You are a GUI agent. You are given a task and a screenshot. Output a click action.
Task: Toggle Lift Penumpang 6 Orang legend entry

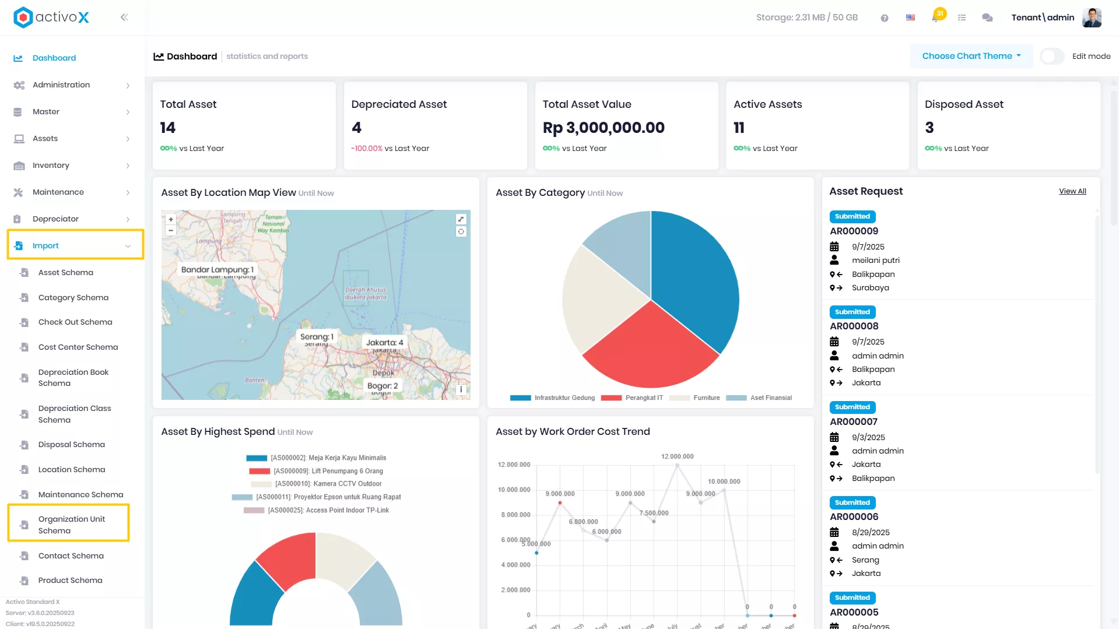(x=316, y=471)
